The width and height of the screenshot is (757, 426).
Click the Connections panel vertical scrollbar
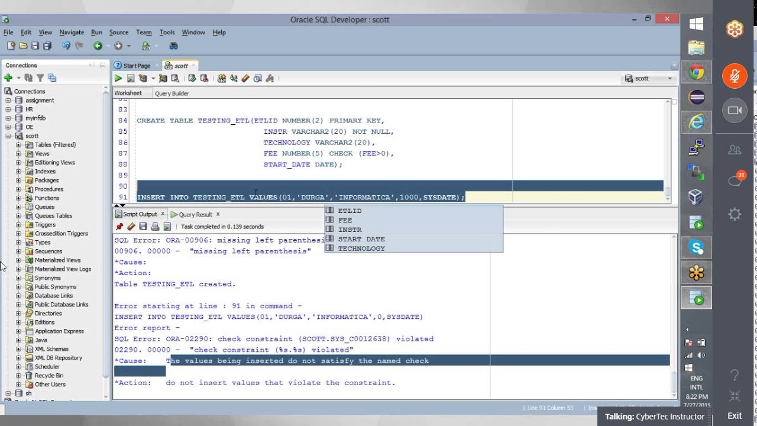click(x=106, y=243)
